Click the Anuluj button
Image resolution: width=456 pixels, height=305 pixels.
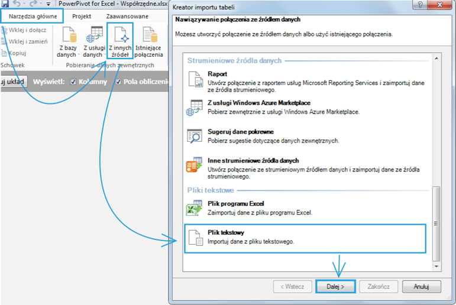point(421,287)
